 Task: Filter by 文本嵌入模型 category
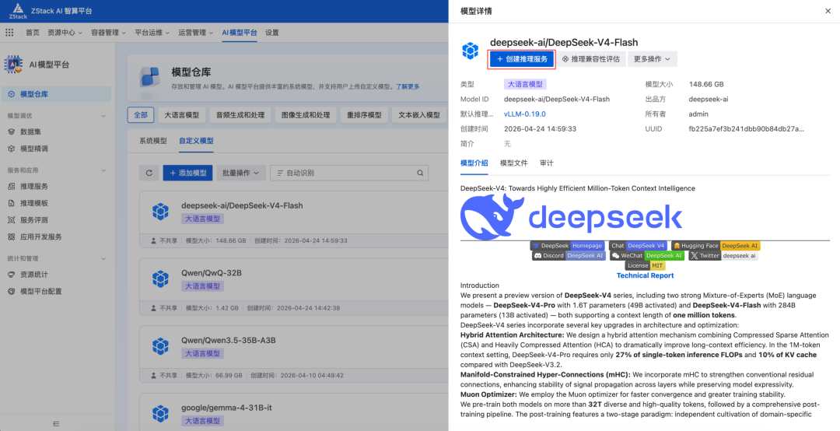419,114
